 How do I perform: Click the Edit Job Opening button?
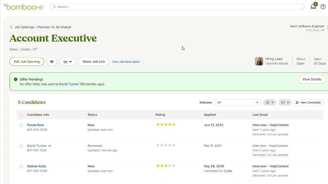pyautogui.click(x=27, y=62)
